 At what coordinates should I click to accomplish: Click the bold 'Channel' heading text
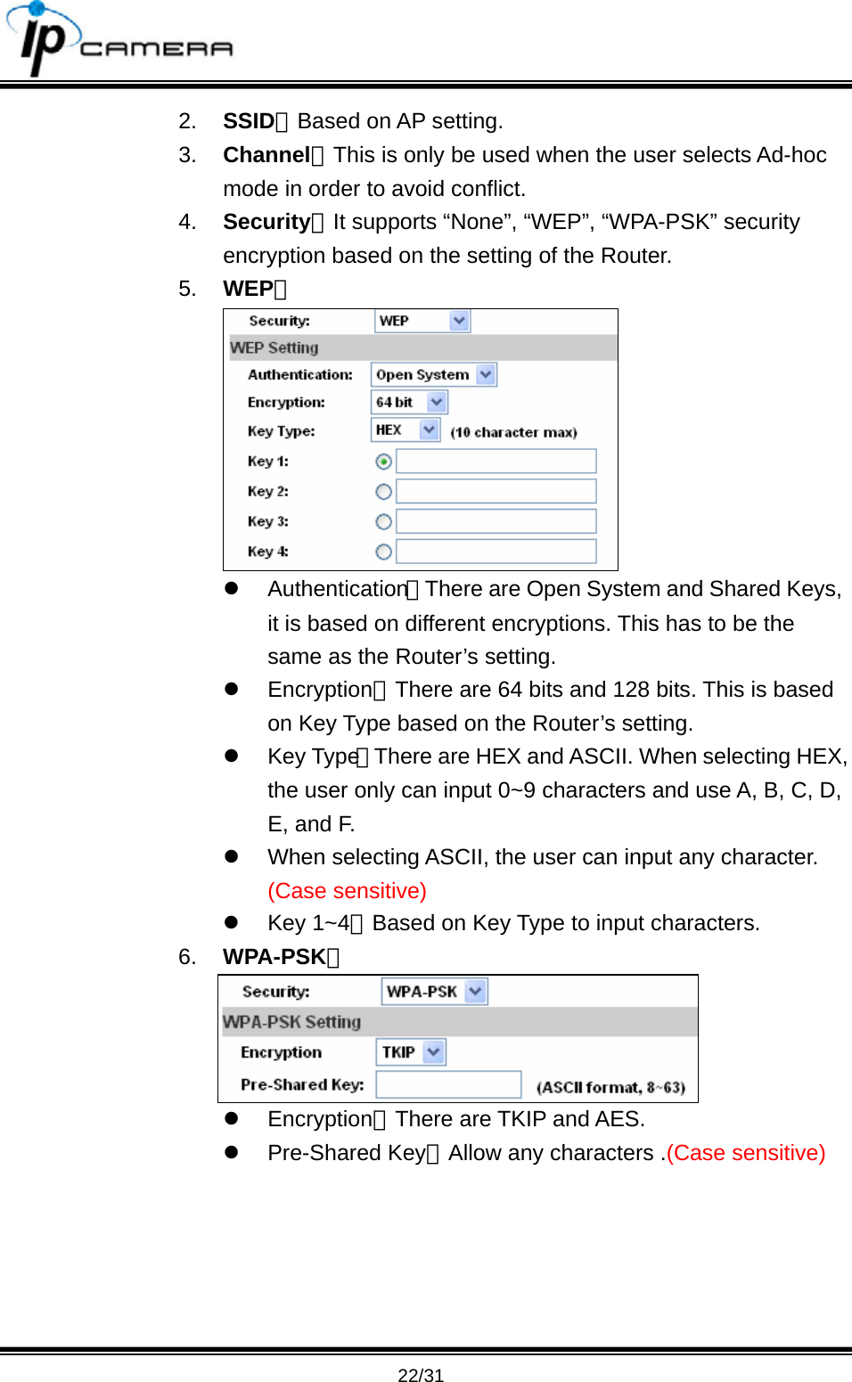point(266,155)
